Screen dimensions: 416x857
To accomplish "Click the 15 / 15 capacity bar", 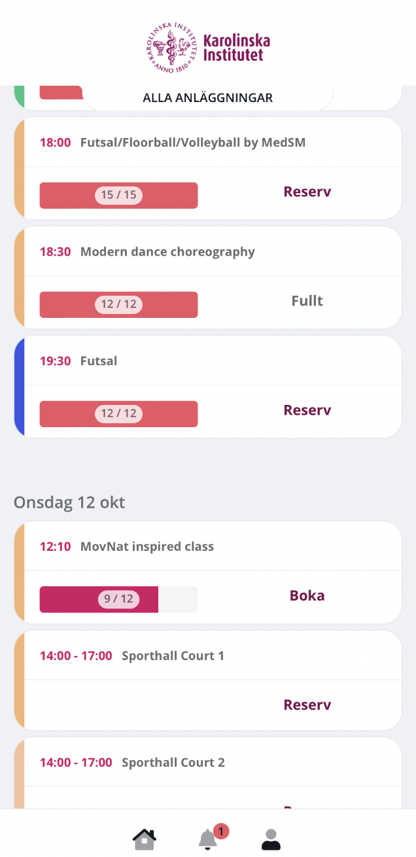I will click(118, 196).
